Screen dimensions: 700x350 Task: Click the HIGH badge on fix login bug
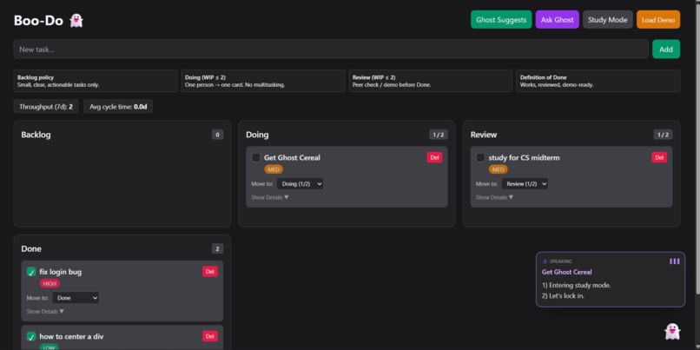pos(50,283)
